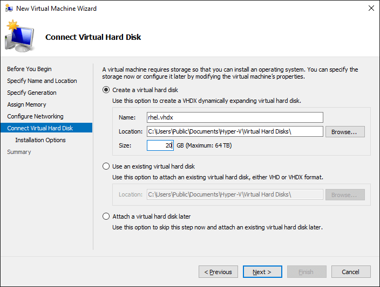The width and height of the screenshot is (380, 287).
Task: Click the Next button
Action: point(262,272)
